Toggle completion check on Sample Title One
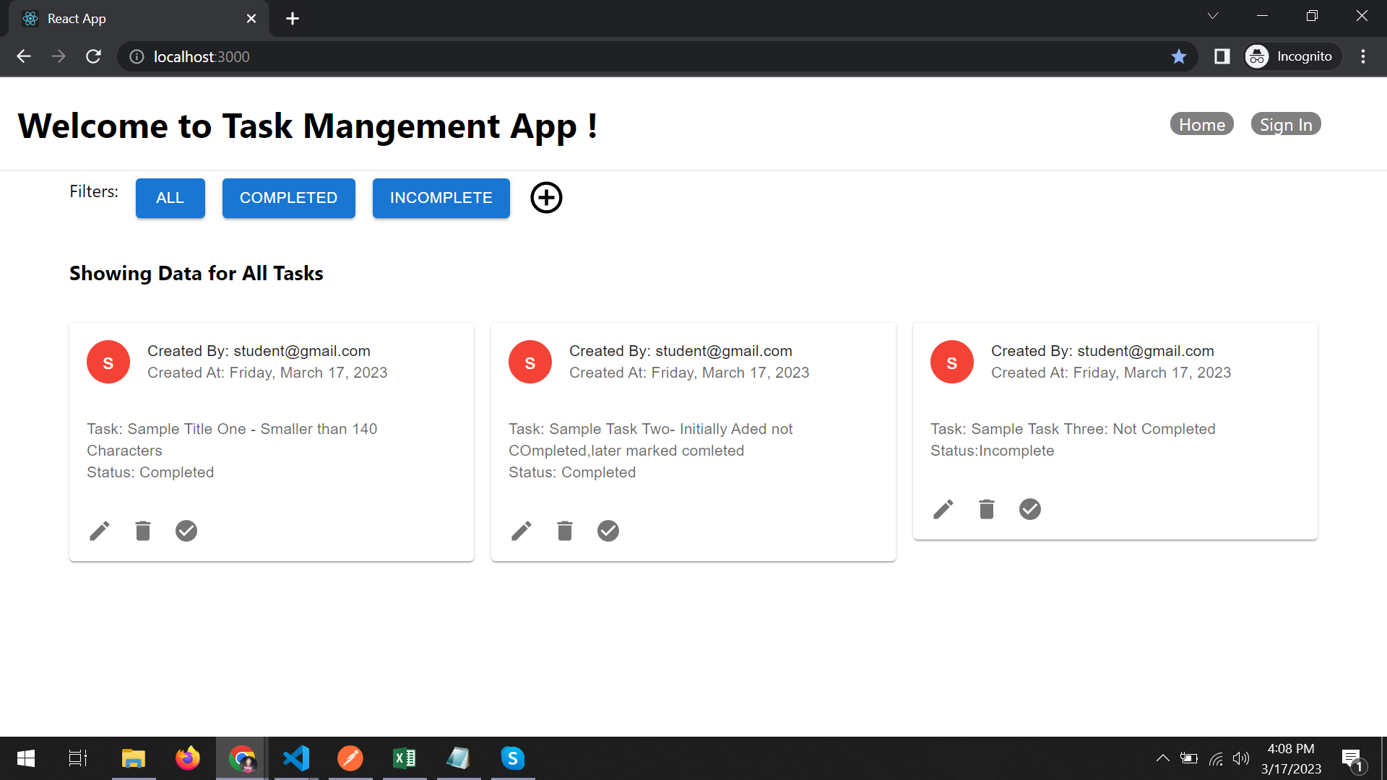 186,531
